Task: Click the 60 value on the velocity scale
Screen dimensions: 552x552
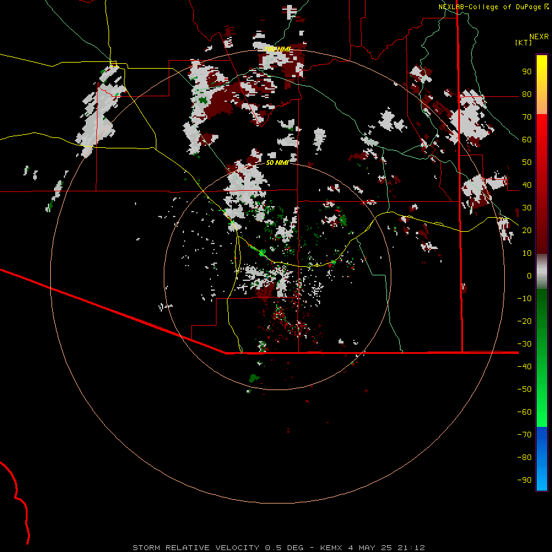Action: pyautogui.click(x=527, y=140)
